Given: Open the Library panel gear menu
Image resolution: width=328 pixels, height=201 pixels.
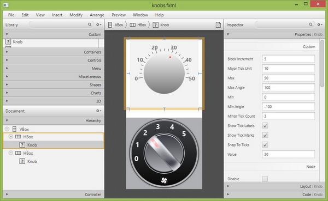Looking at the screenshot, I should [98, 25].
